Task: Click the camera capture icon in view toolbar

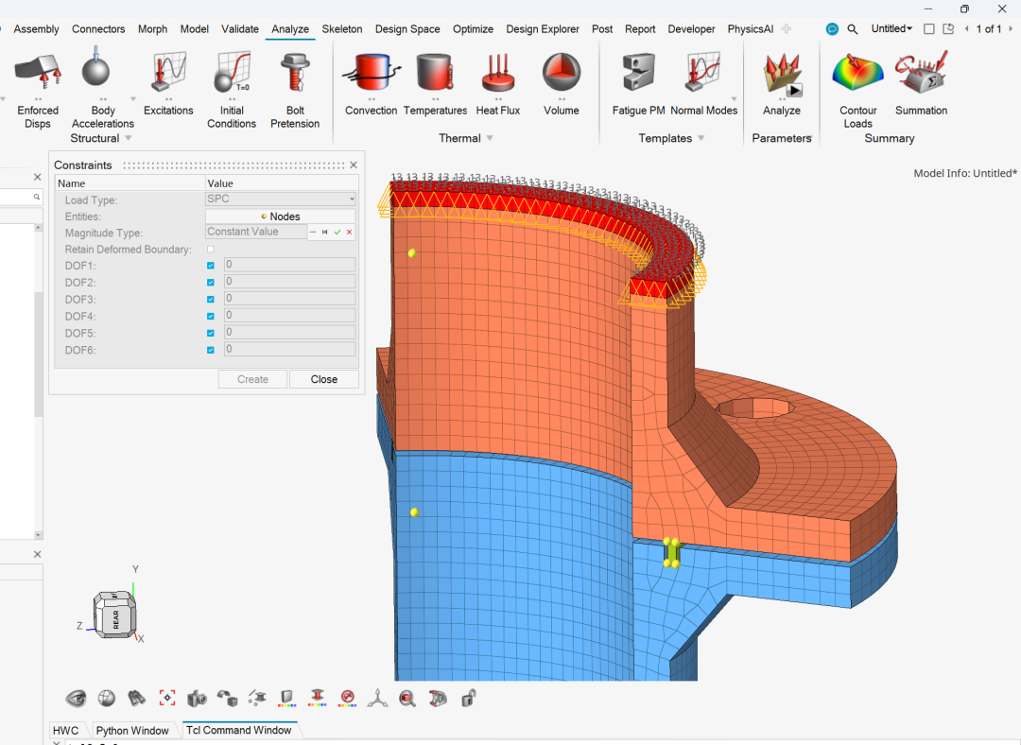Action: (x=197, y=699)
